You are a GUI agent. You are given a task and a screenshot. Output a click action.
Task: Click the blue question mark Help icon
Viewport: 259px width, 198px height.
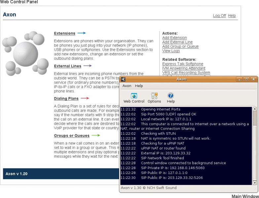170,96
